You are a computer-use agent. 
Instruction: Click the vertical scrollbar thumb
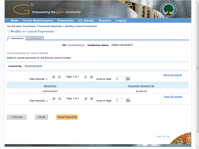tap(197, 68)
